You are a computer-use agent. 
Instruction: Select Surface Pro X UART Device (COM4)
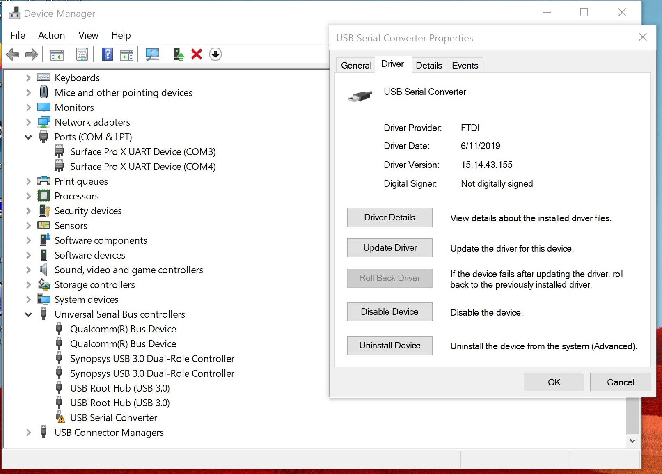[143, 167]
